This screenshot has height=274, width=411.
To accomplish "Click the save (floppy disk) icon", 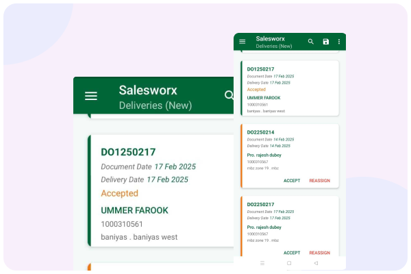I will point(326,42).
